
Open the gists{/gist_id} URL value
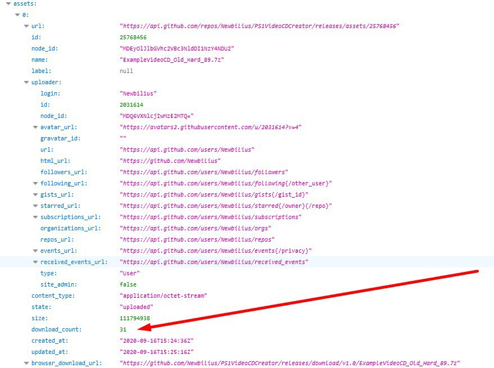[x=214, y=195]
